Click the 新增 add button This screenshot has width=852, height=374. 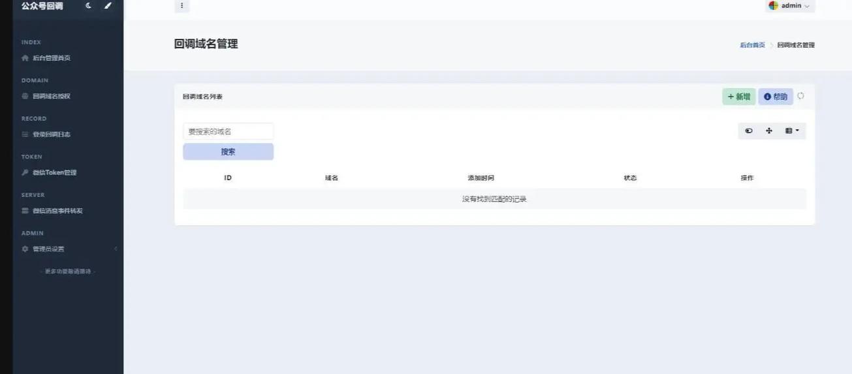click(x=738, y=97)
